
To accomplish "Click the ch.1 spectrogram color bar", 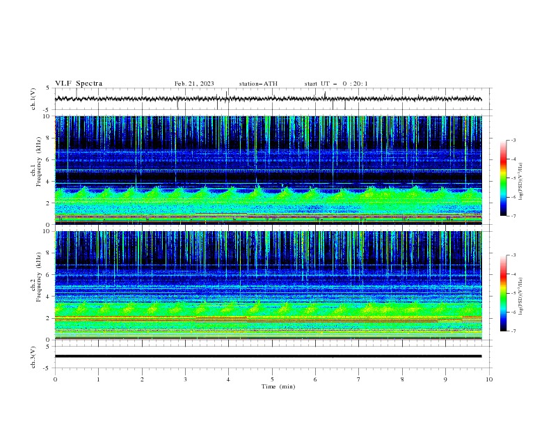I will [x=503, y=177].
